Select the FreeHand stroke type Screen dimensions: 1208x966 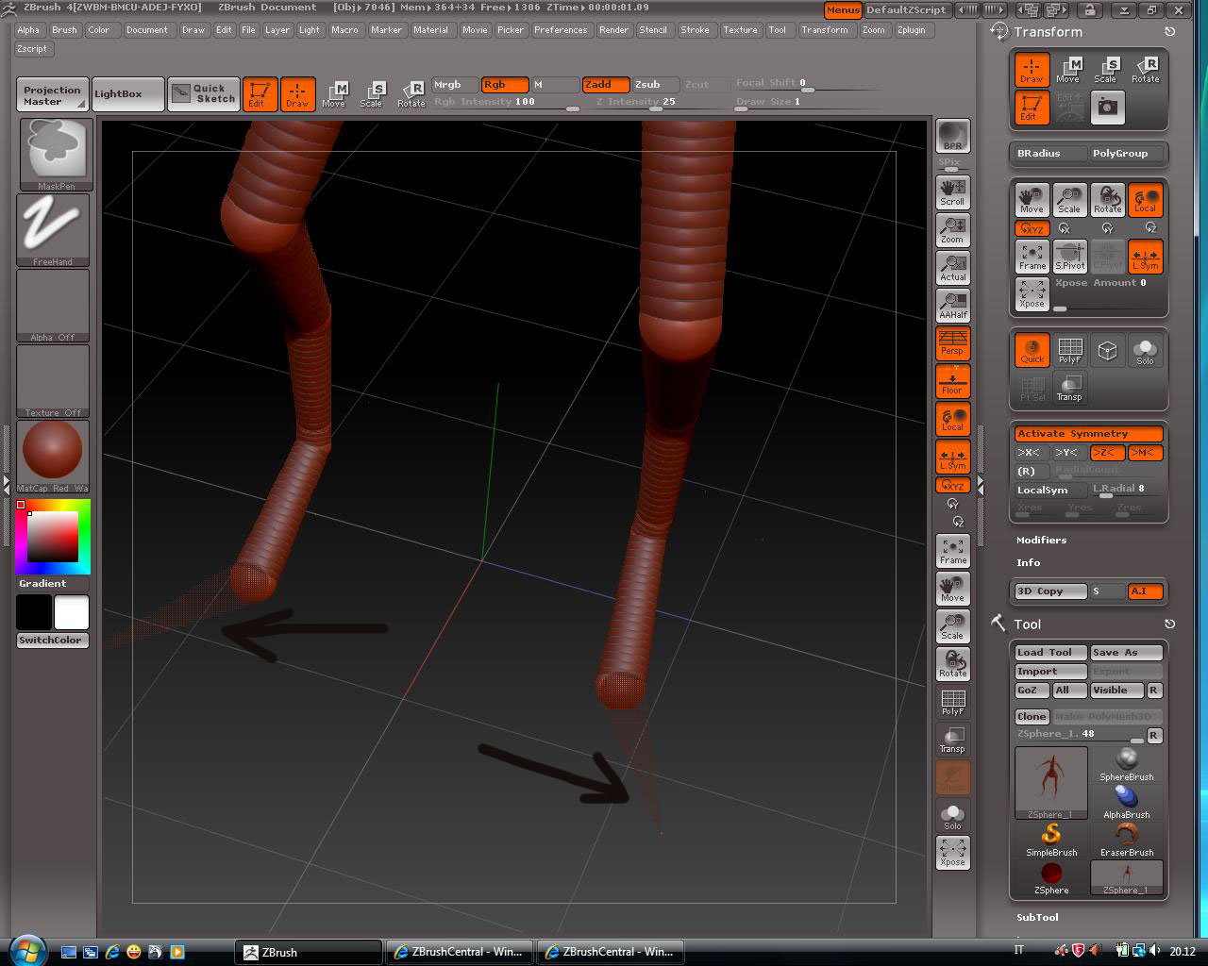(x=52, y=226)
